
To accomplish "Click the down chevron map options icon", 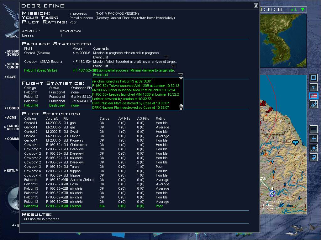I will pyautogui.click(x=314, y=157).
